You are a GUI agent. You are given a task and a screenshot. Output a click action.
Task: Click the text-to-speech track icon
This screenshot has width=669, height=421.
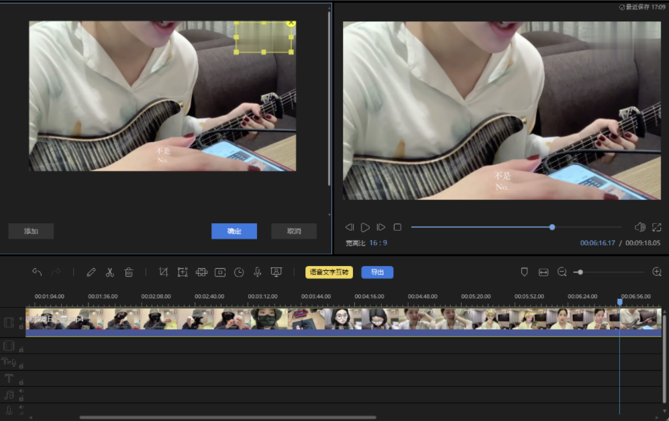[x=9, y=362]
